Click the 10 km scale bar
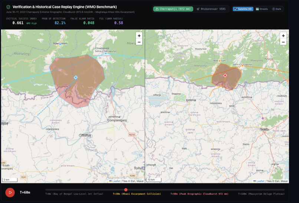The height and width of the screenshot is (203, 299). [154, 180]
